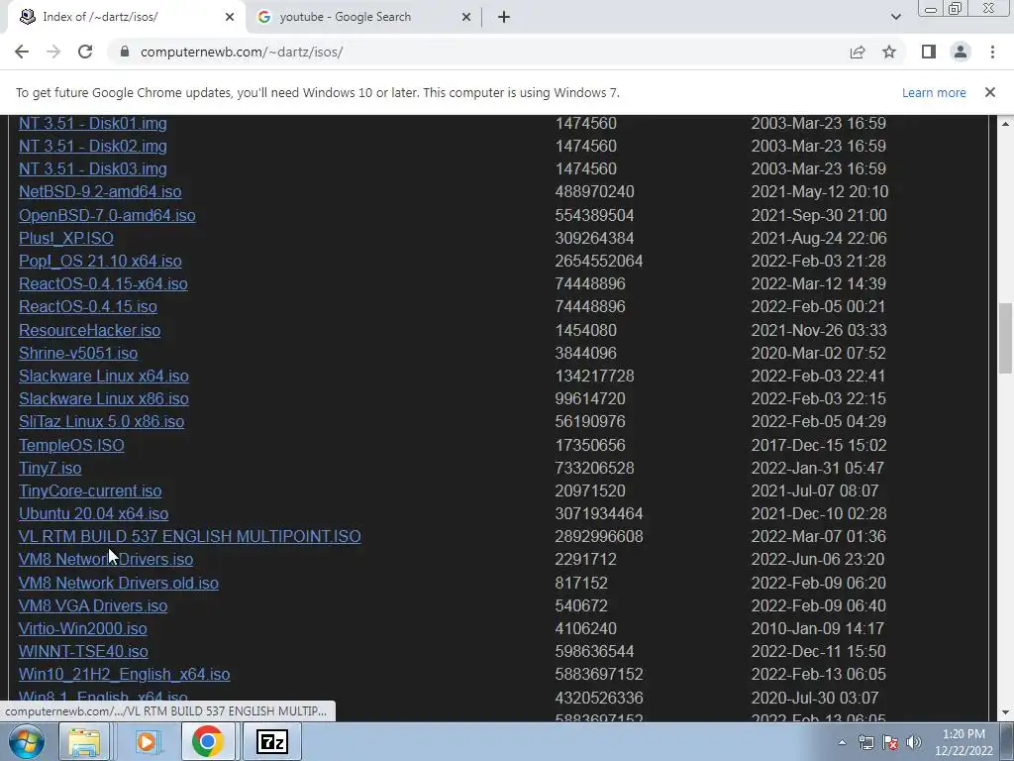Download ReactOS-0.4.15.iso
The height and width of the screenshot is (761, 1014).
click(x=88, y=307)
